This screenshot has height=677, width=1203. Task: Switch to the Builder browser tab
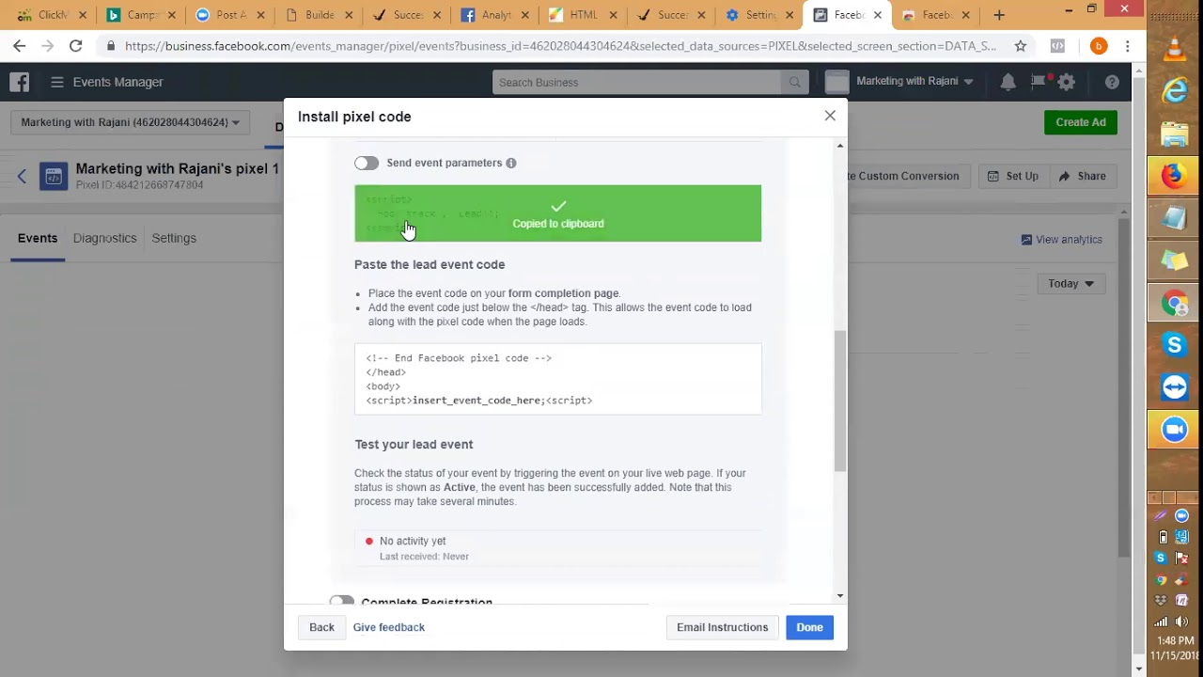point(318,15)
